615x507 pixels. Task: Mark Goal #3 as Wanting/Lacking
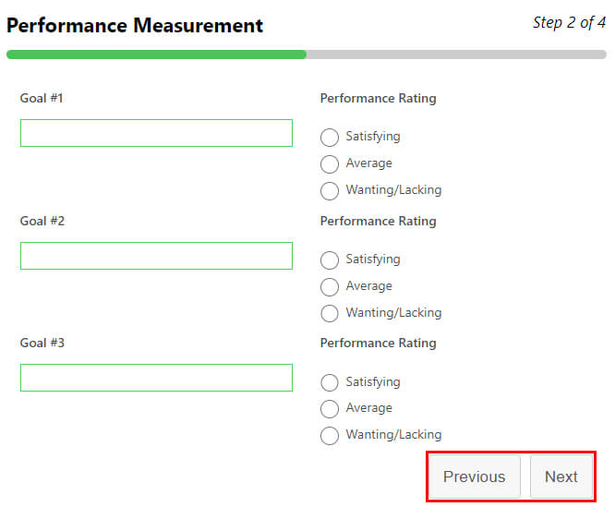tap(330, 436)
